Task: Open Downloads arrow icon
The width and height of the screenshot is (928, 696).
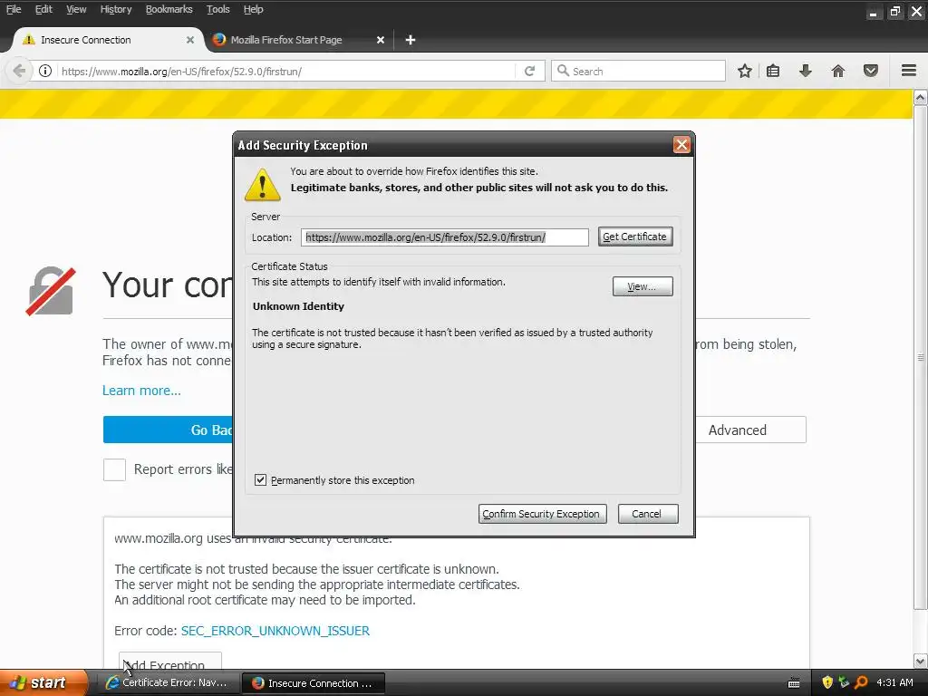Action: pos(806,71)
